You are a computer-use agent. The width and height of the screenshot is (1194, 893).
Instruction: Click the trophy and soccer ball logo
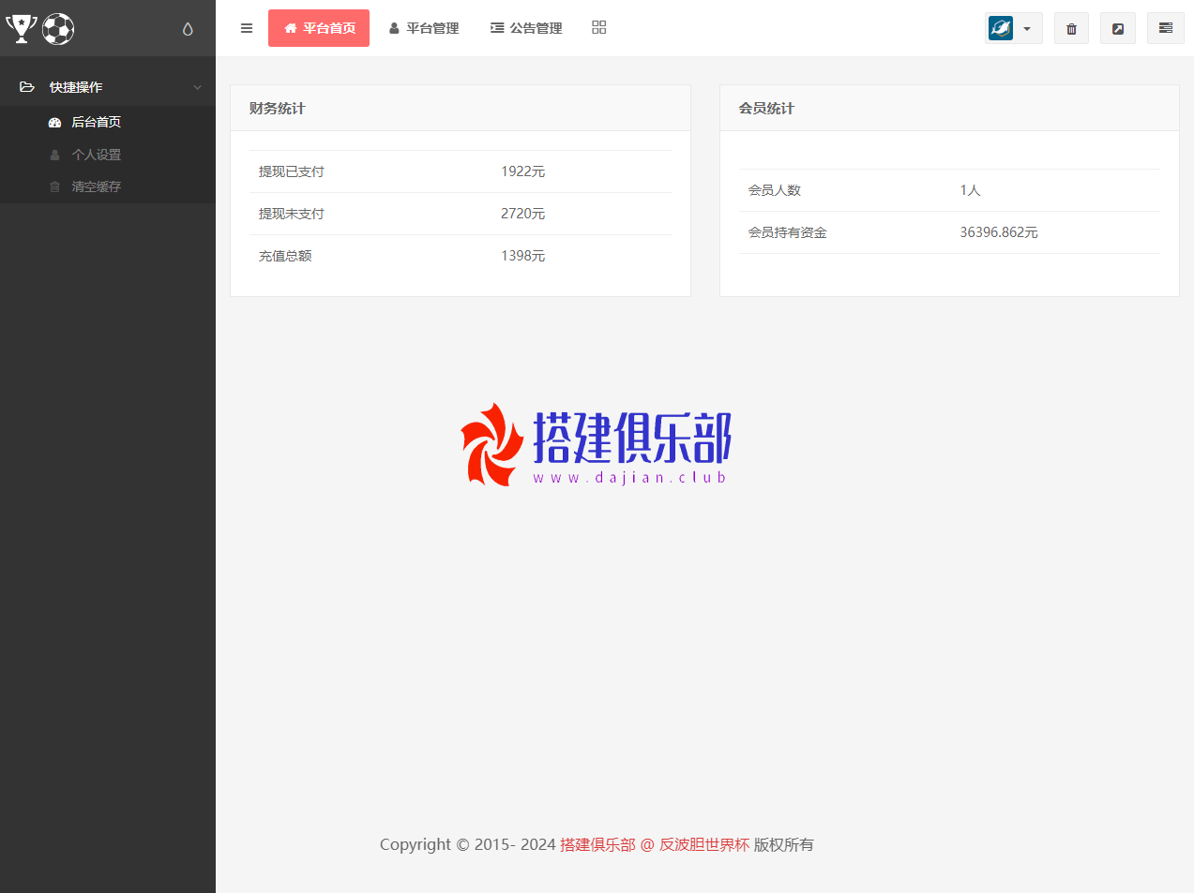[x=39, y=28]
